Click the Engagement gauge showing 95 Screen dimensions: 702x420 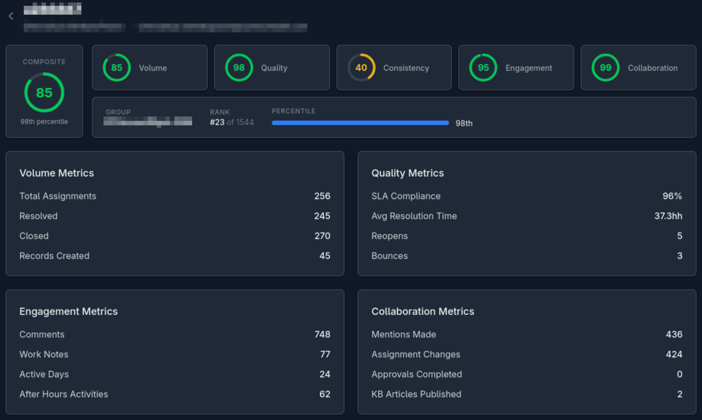click(483, 68)
